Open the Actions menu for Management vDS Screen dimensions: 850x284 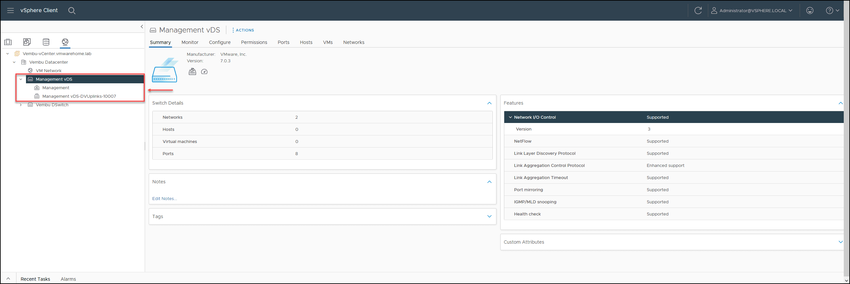243,30
